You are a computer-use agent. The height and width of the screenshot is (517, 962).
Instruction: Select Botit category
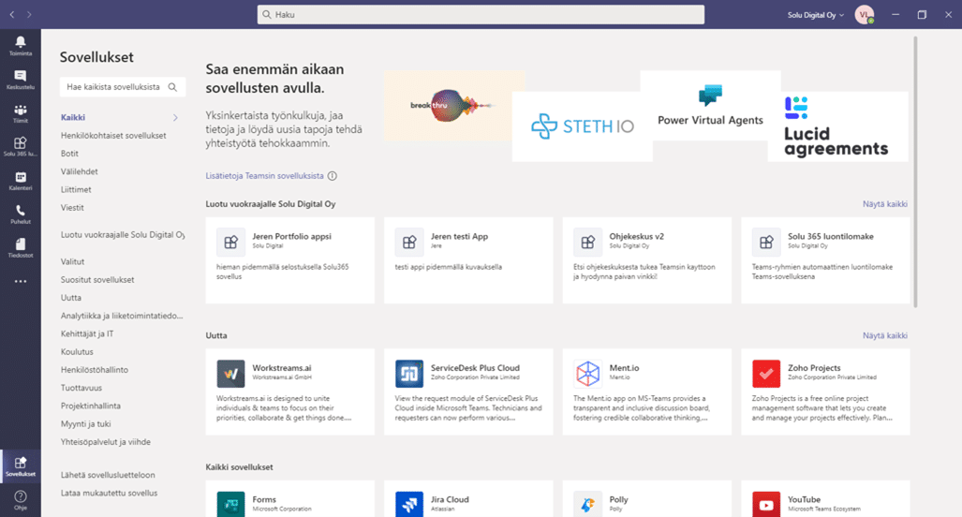coord(69,154)
